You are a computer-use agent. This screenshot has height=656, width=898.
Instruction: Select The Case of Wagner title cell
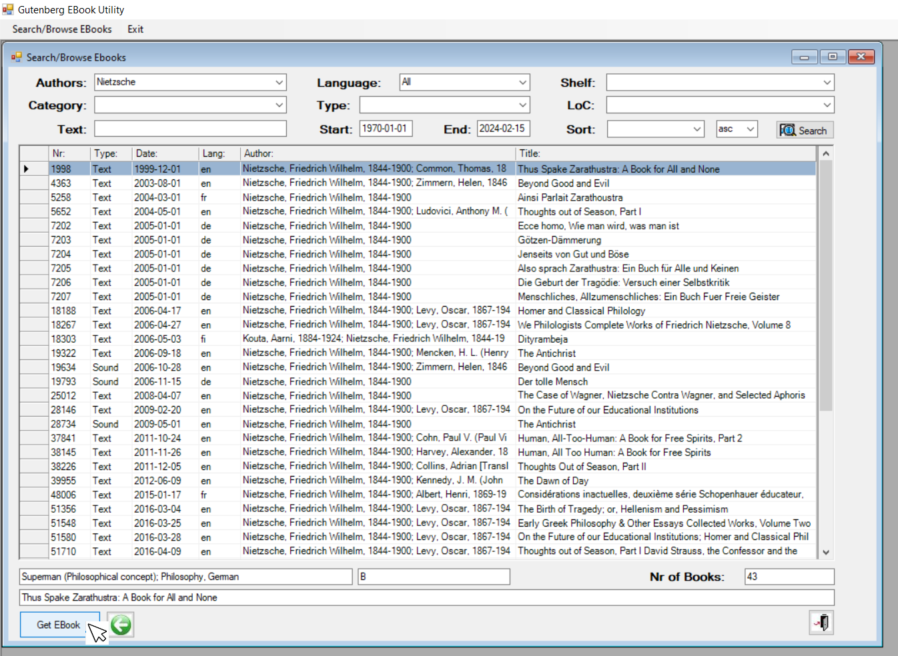[666, 395]
